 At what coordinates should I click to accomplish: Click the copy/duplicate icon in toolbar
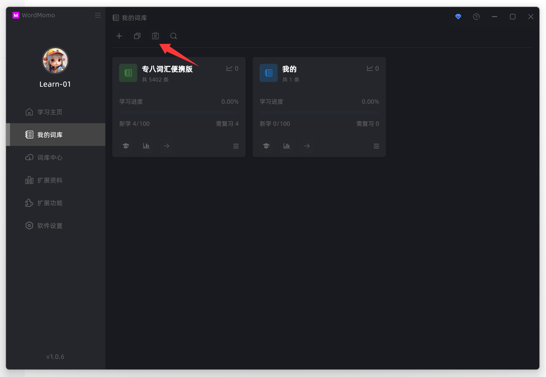tap(137, 36)
